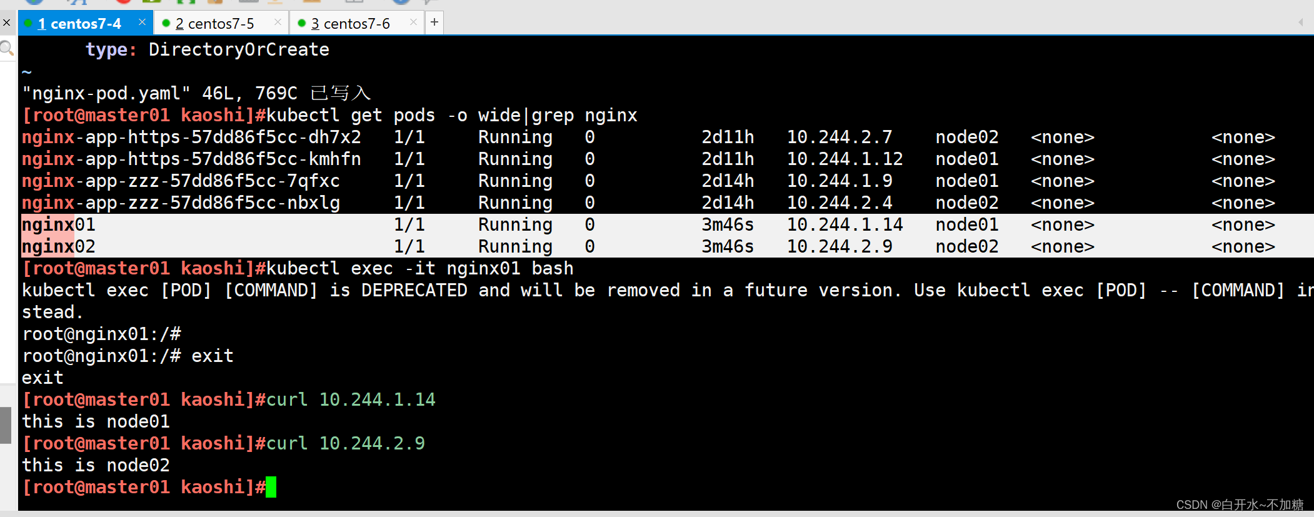Close the centos7-6 tab
1314x517 pixels.
(413, 22)
